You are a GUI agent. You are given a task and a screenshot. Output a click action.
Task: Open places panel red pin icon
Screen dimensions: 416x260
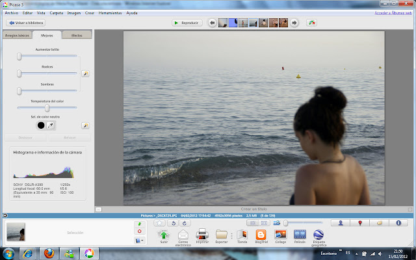coord(359,223)
